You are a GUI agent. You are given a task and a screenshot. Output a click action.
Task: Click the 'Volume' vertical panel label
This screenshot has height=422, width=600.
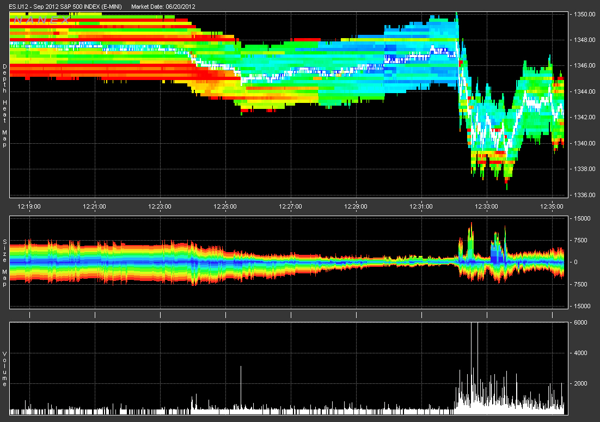coord(4,369)
